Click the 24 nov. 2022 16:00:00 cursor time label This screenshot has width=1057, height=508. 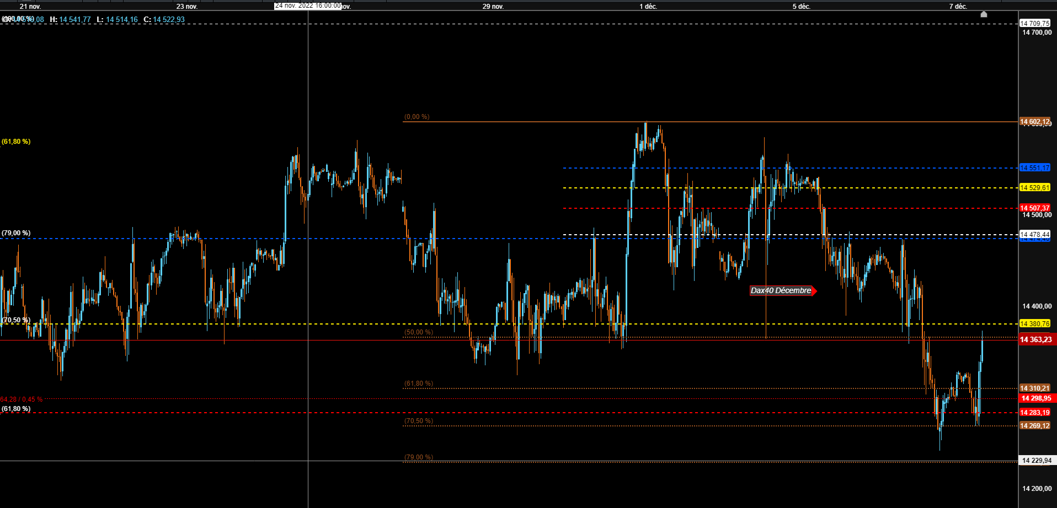(x=308, y=6)
